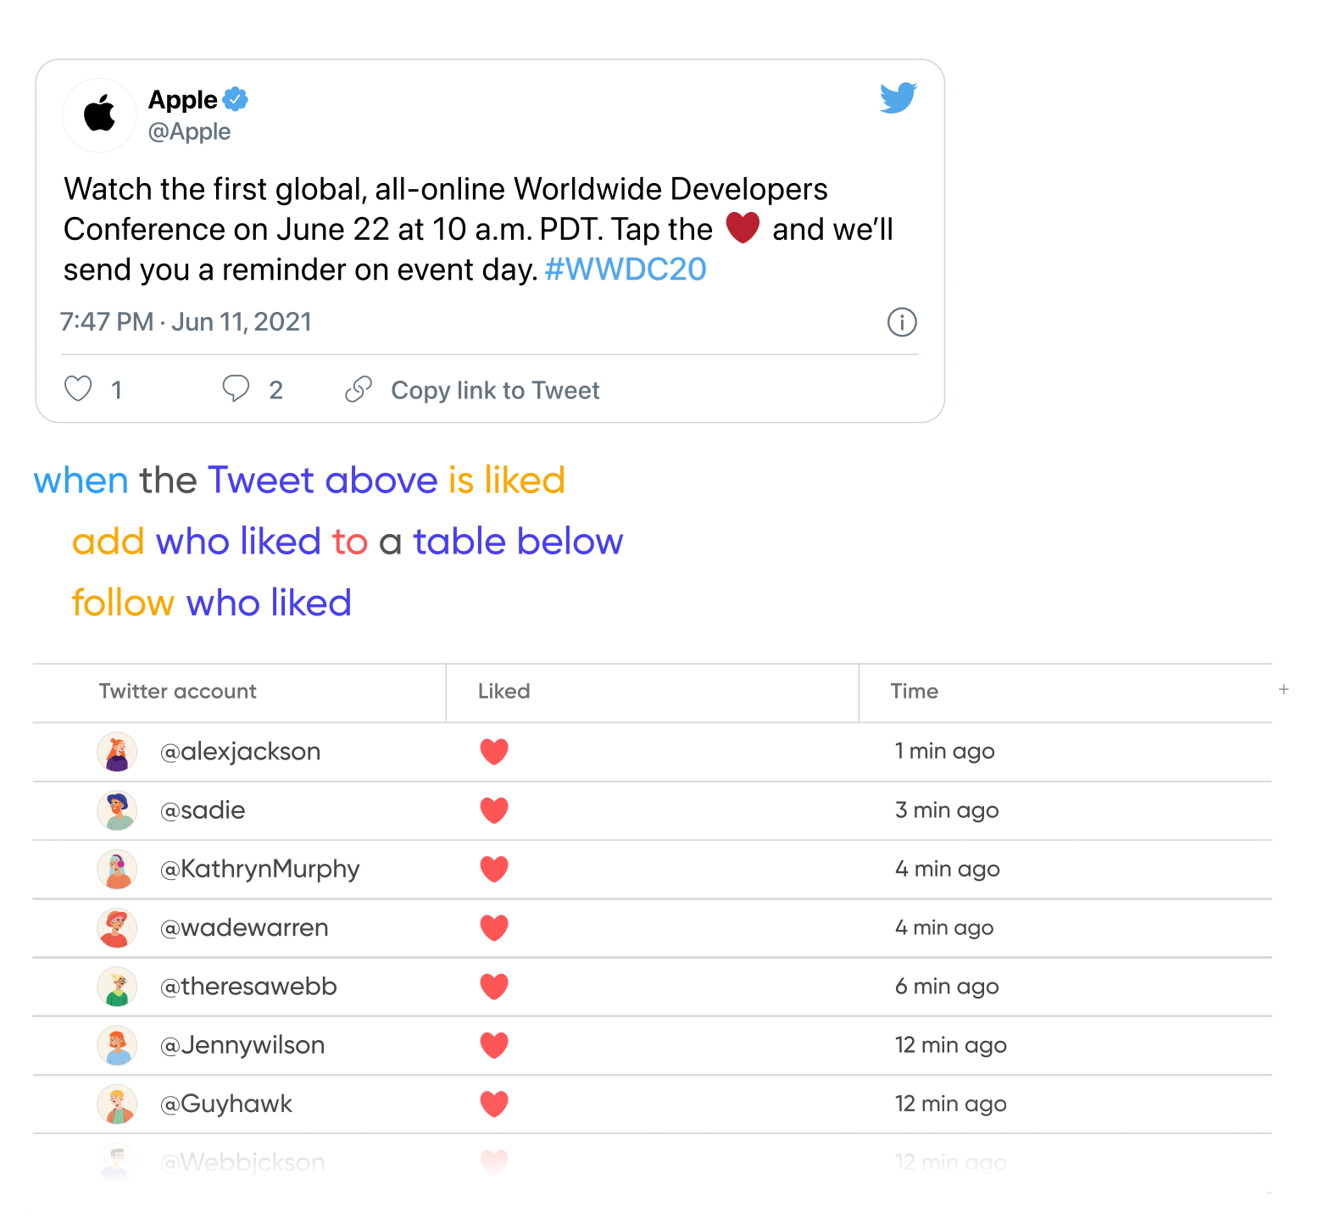Select the Twitter account column header

click(177, 692)
